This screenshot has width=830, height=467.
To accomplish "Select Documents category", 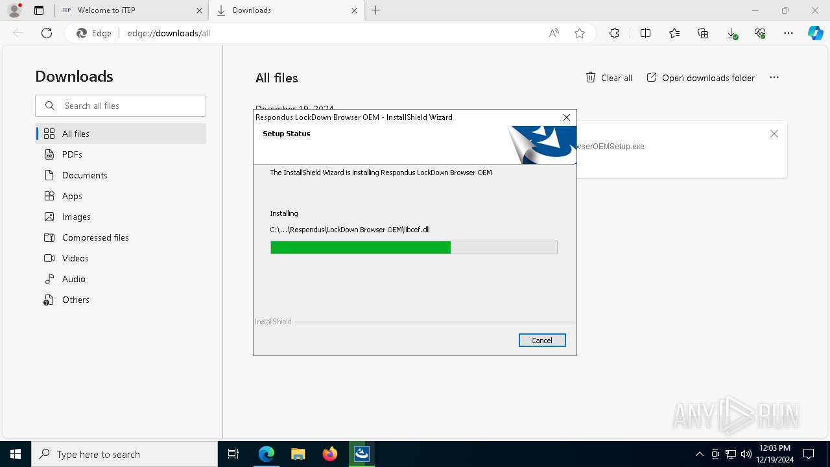I will tap(121, 175).
